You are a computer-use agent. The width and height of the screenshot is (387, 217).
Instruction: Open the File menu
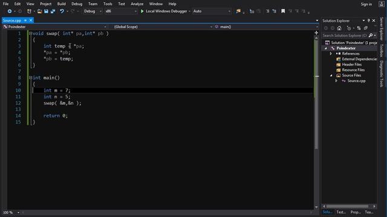(5, 4)
